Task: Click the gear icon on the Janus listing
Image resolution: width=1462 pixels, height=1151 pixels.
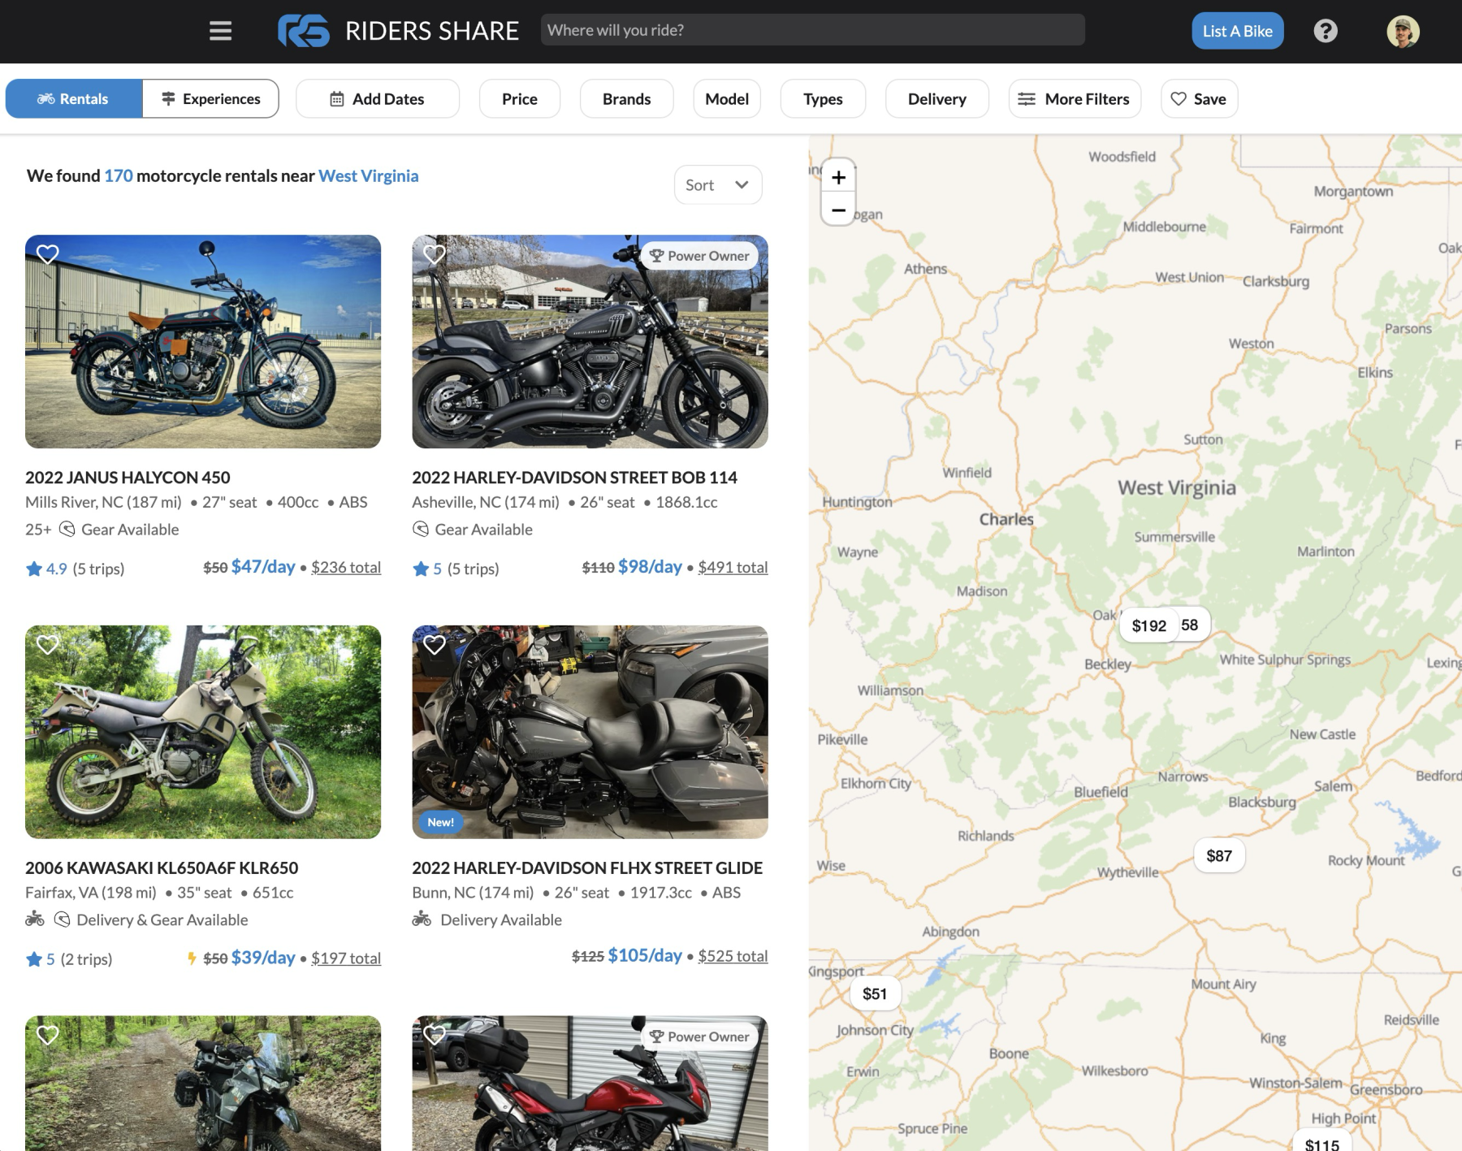Action: [67, 529]
